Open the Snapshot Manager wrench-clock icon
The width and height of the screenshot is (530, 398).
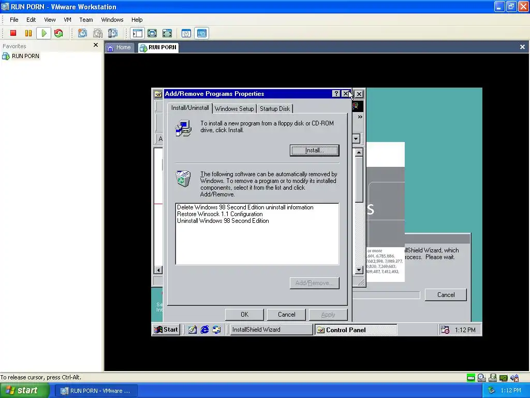(112, 33)
